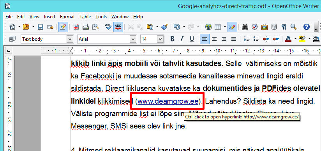Open the Help menu
The width and height of the screenshot is (321, 151).
(x=138, y=17)
